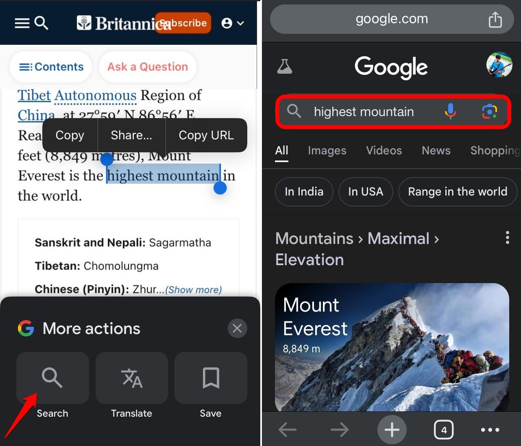Open the Contents button
521x446 pixels.
coord(51,67)
